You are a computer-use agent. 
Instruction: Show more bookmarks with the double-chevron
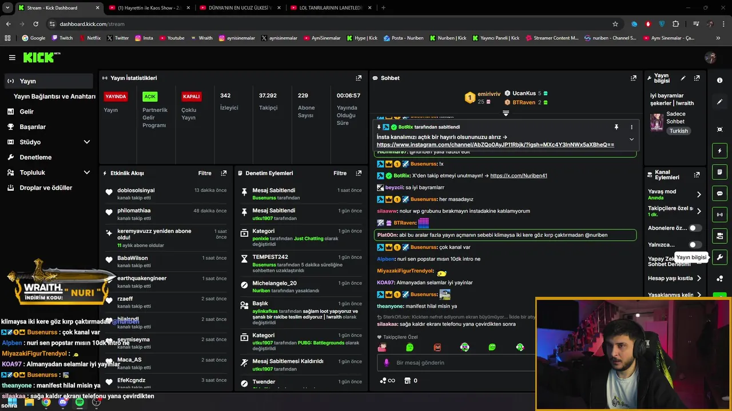click(718, 38)
